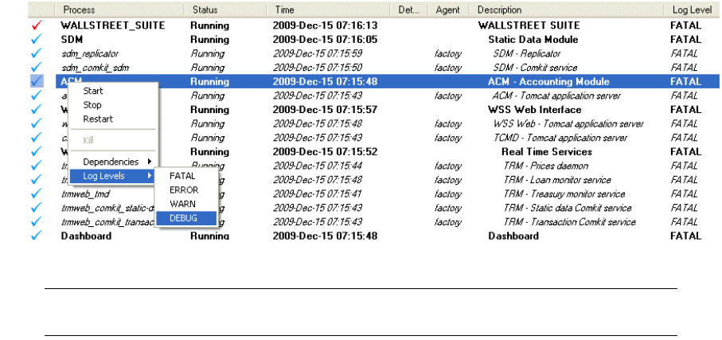Click the SDM - Comkit service description

point(535,68)
